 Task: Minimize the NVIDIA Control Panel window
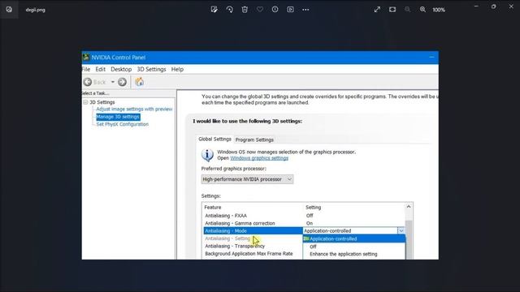click(431, 57)
